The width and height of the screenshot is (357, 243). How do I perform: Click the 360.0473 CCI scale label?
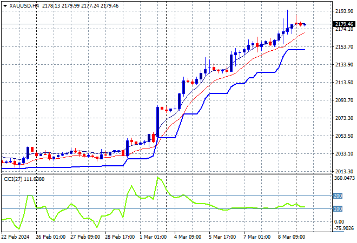tap(344, 178)
